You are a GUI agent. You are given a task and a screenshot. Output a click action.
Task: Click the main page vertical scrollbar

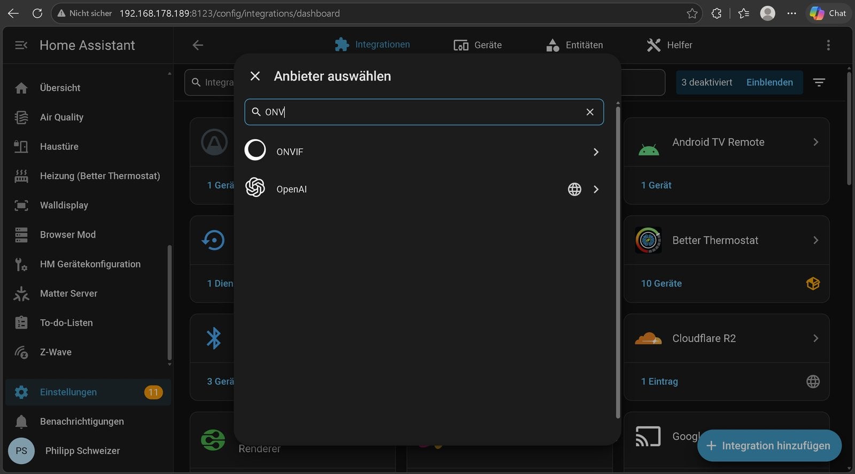click(850, 128)
